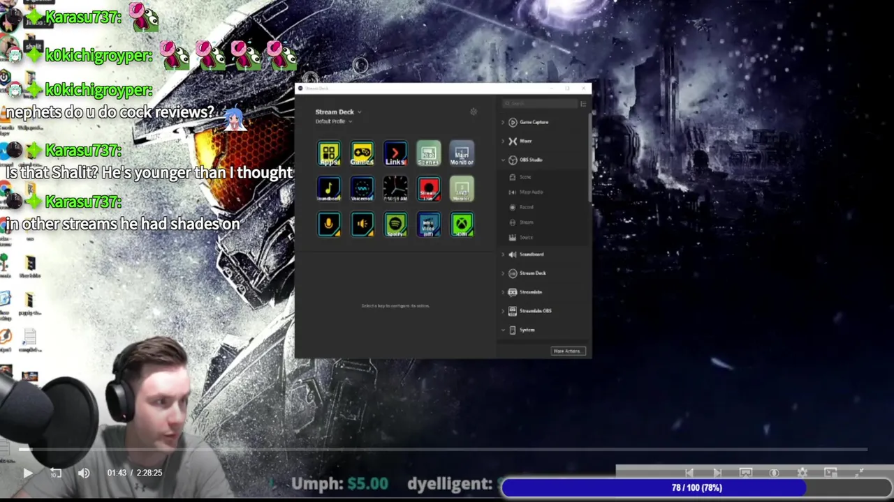Select the Intro Video key
894x502 pixels.
[429, 225]
